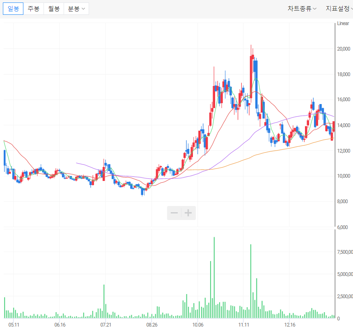Click the 05.11 date axis label
This screenshot has height=329, width=353.
pyautogui.click(x=14, y=325)
